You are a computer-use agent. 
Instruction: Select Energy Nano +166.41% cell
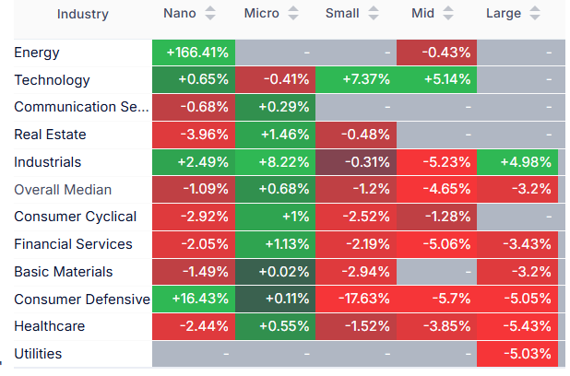(193, 53)
